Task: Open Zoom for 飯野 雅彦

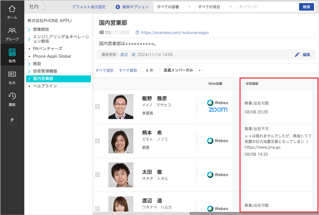Action: pos(218,110)
